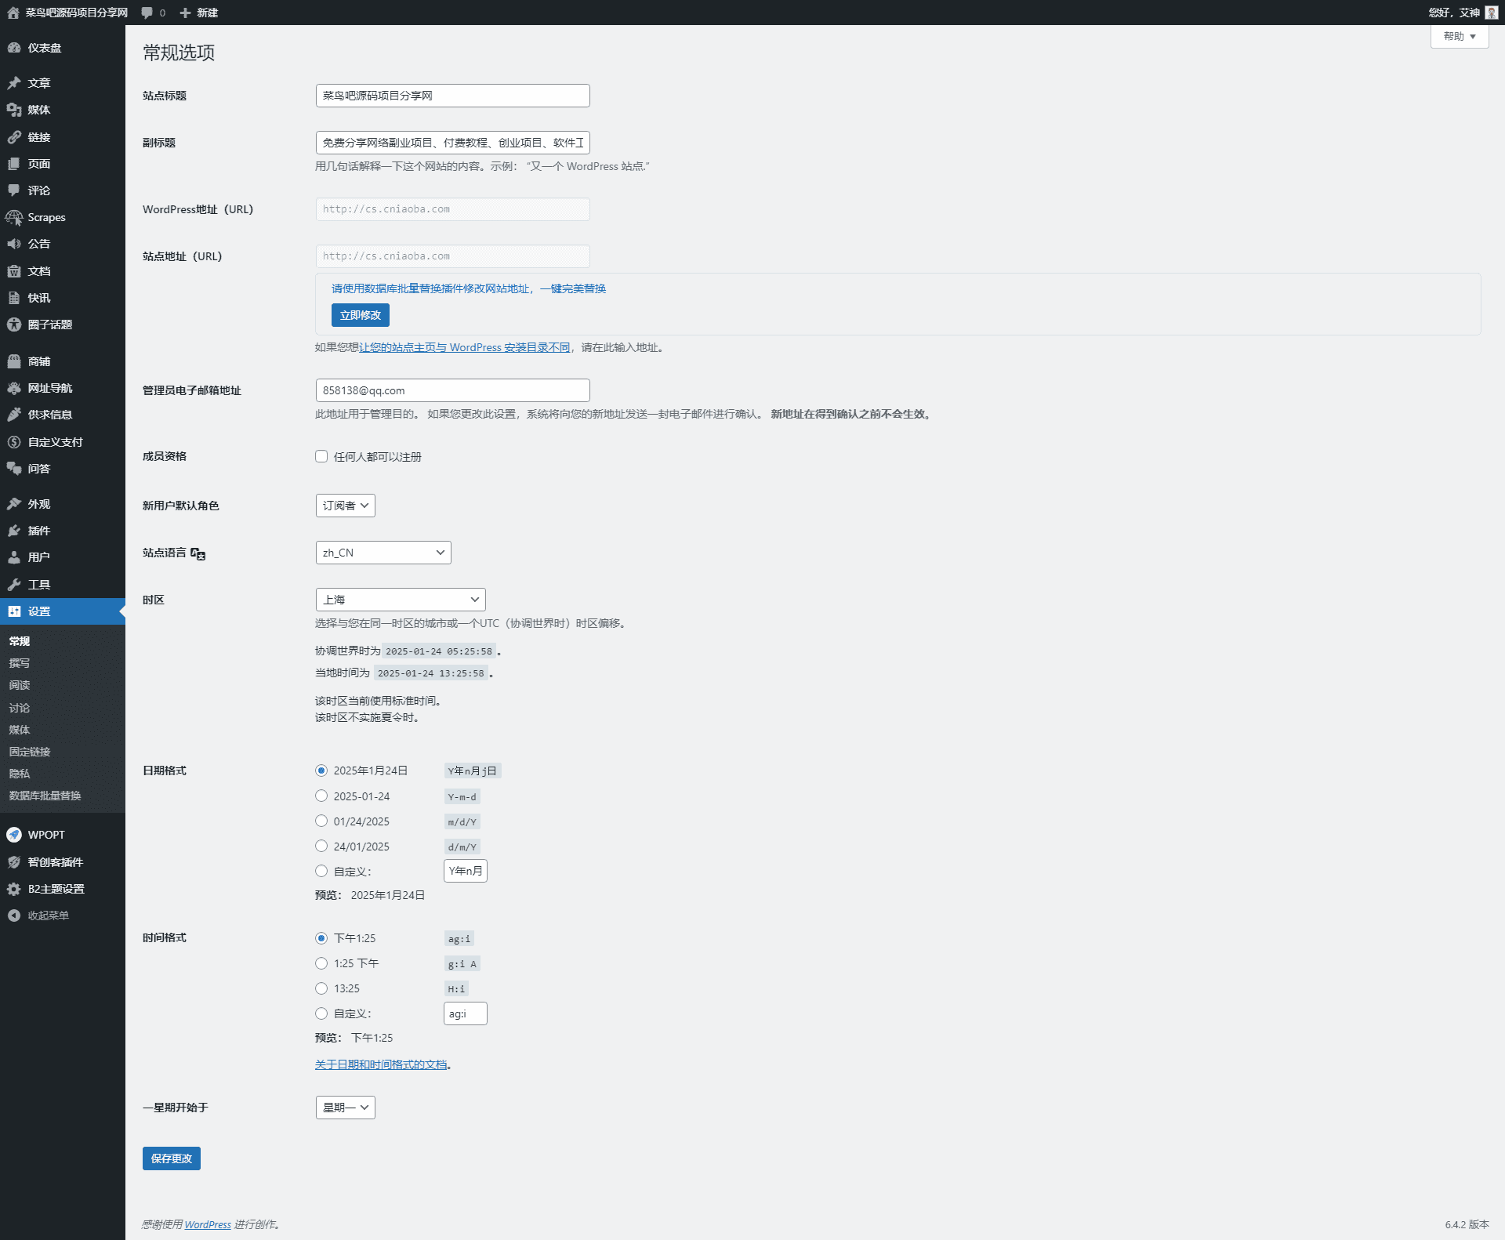Viewport: 1505px width, 1240px height.
Task: Click the Scrapes spider icon
Action: coord(14,217)
